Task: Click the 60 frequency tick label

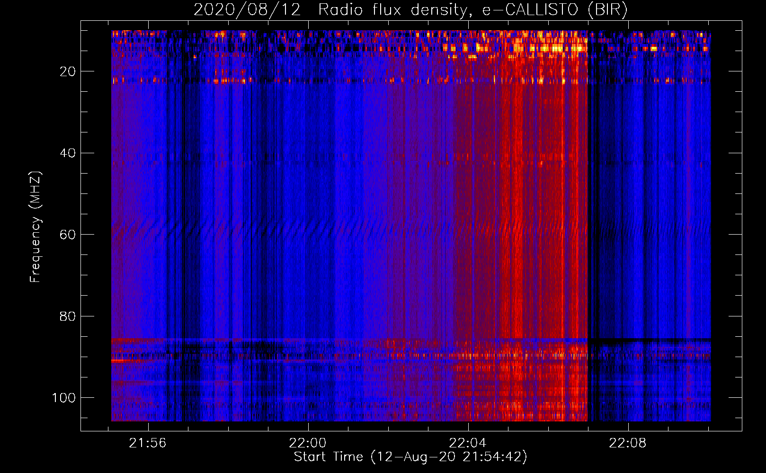Action: (x=68, y=235)
